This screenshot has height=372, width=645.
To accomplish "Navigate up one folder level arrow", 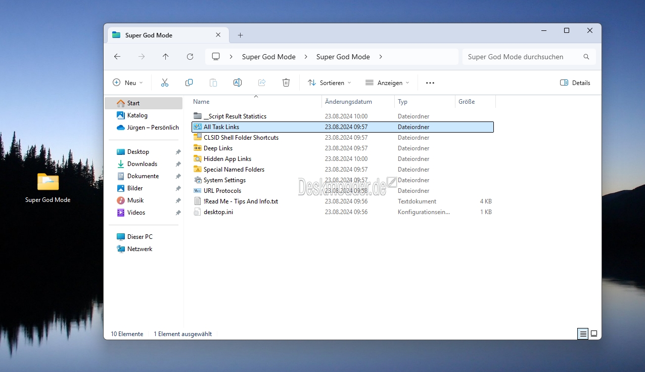I will tap(166, 57).
